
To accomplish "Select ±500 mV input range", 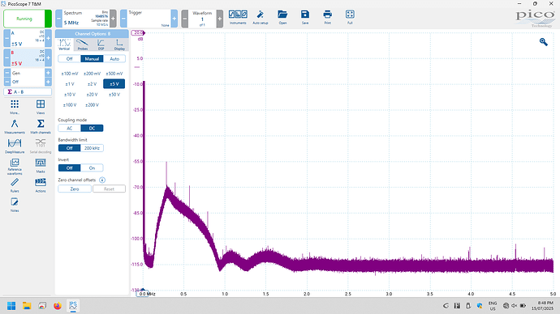I will tap(114, 74).
